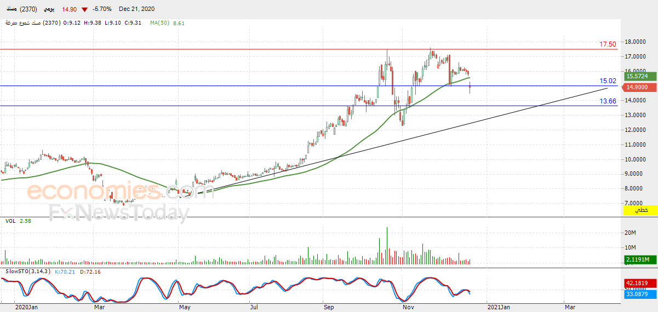
Task: Click the Sep marker on time axis
Action: (329, 308)
